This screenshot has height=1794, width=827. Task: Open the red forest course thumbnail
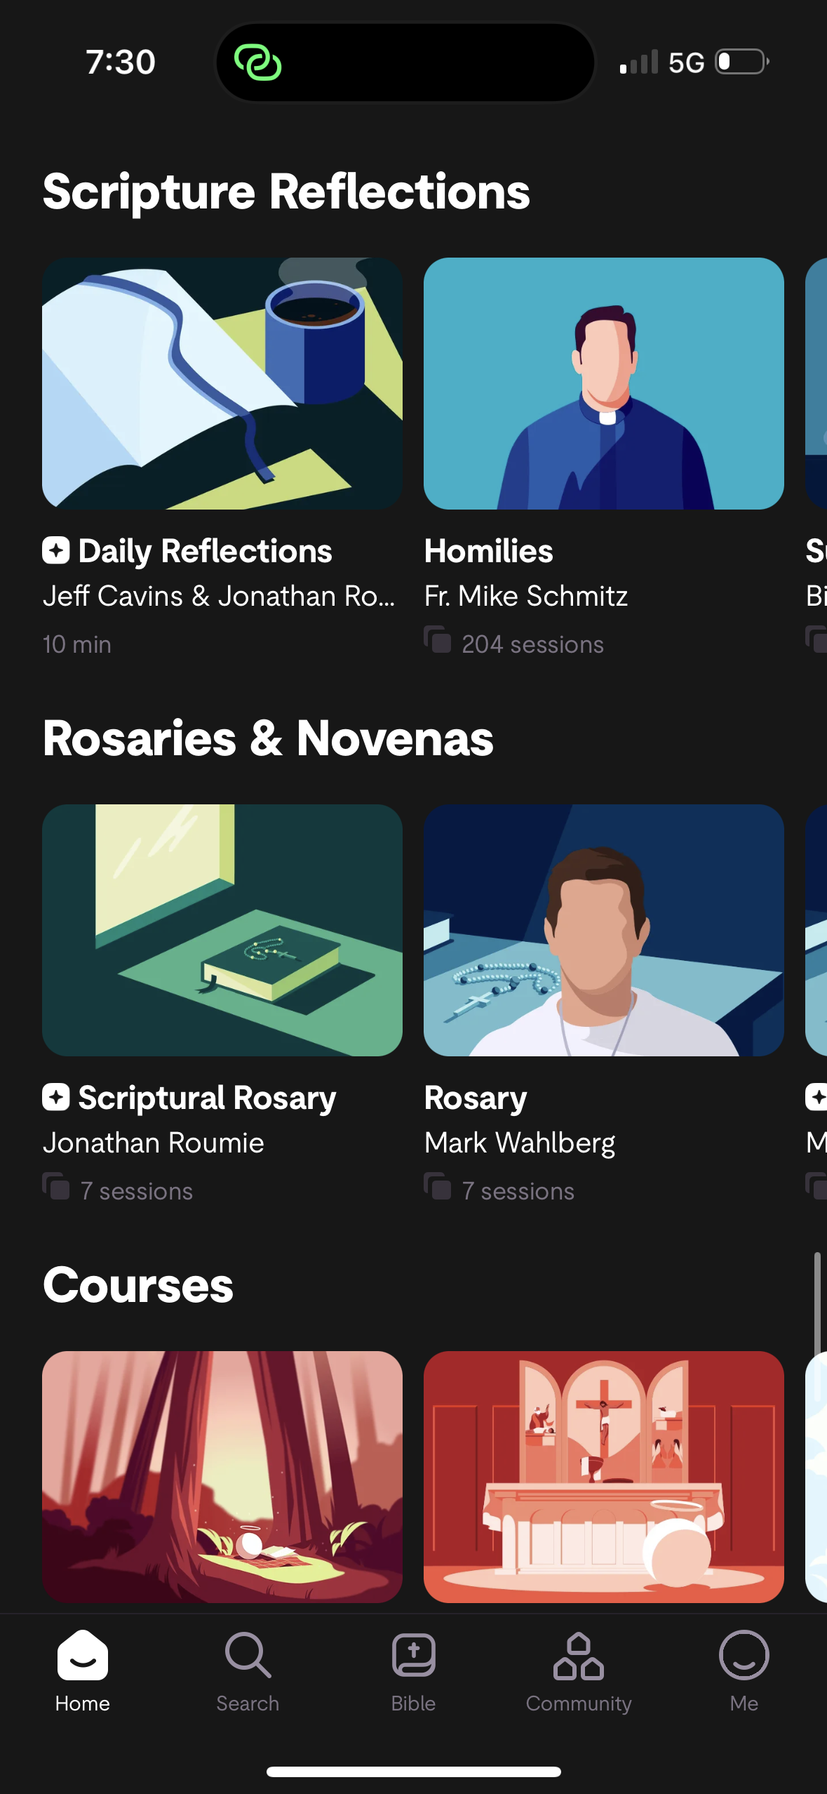click(222, 1477)
